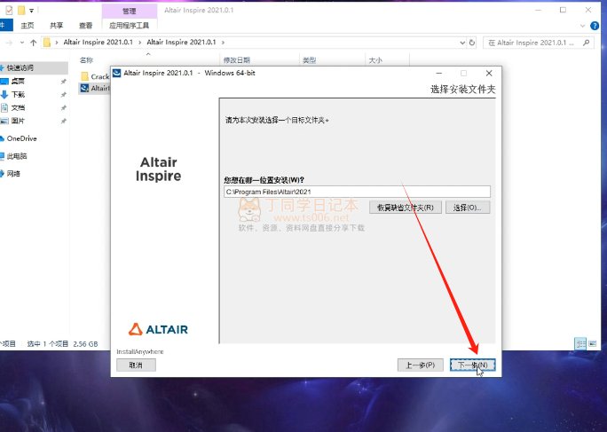
Task: Minimize the Explorer window
Action: (538, 10)
